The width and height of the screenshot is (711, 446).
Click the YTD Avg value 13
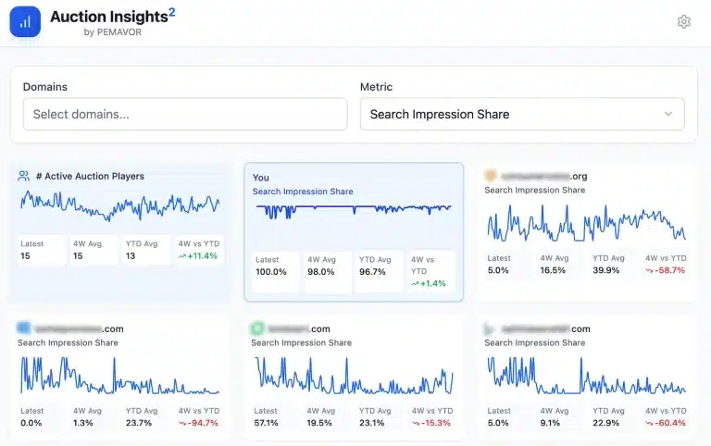click(131, 256)
